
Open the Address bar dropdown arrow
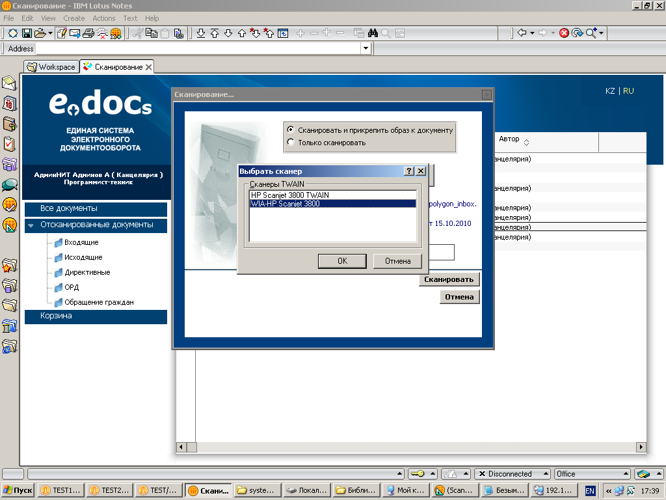(366, 48)
